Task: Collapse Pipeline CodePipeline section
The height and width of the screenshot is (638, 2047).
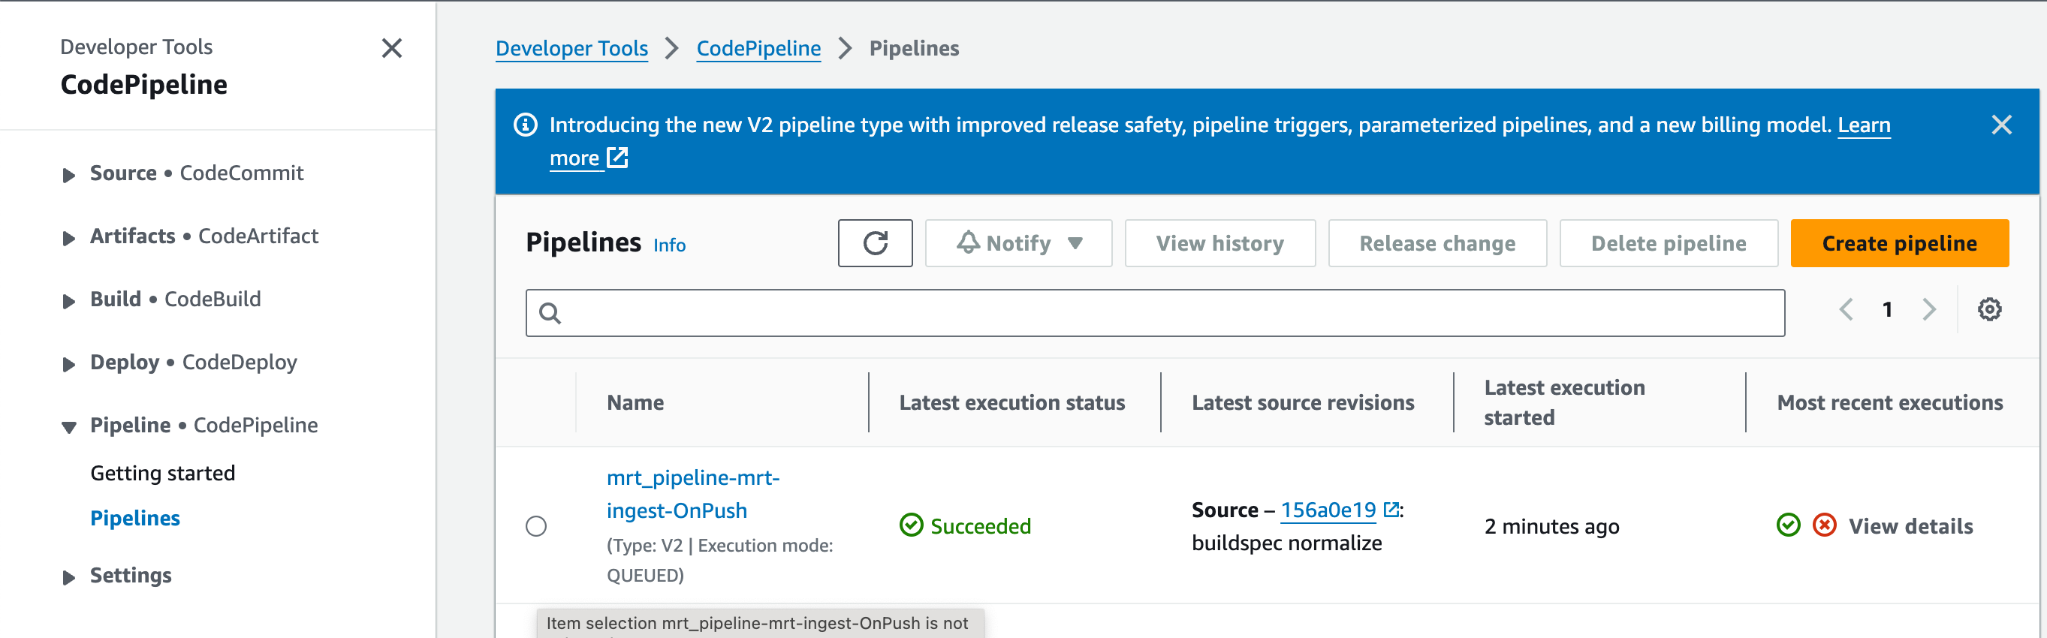Action: click(x=69, y=426)
